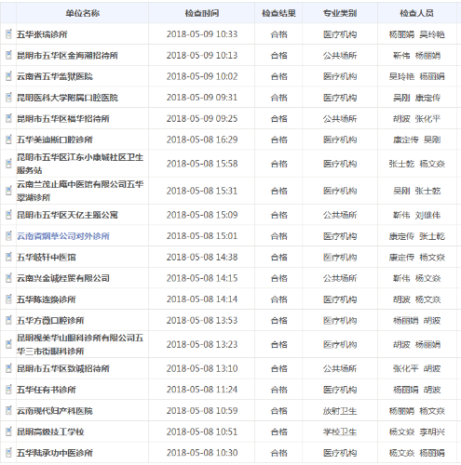Select 公共场所 cell in the 10:13 row

340,55
